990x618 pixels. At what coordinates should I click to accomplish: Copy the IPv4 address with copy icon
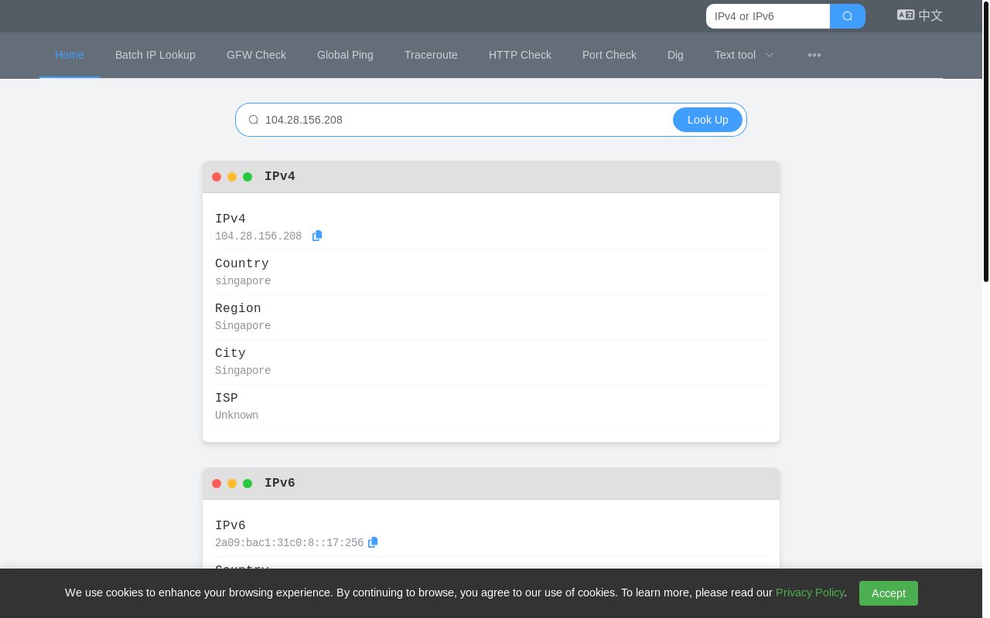point(317,236)
